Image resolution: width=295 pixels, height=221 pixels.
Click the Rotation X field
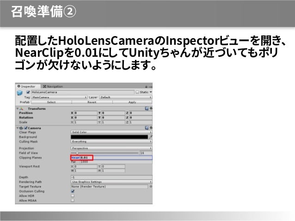(x=86, y=118)
